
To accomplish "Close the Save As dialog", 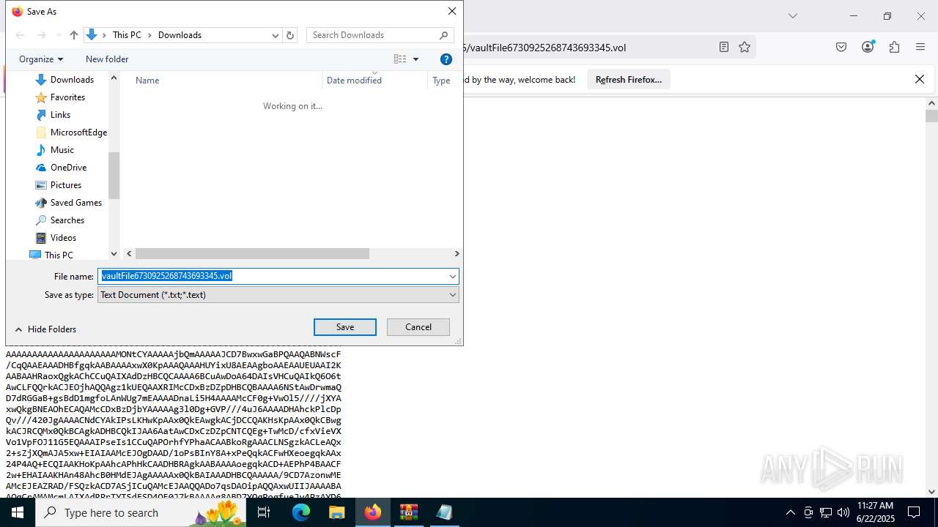I will [x=452, y=11].
